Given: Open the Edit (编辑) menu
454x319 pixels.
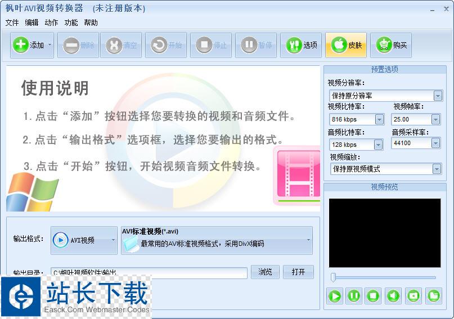Looking at the screenshot, I should [32, 23].
